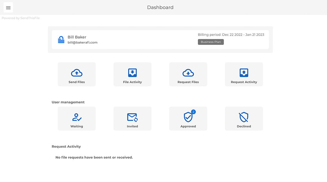Click the Bill Baker account name

[x=77, y=37]
